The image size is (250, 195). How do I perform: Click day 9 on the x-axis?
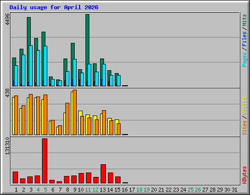(75, 190)
